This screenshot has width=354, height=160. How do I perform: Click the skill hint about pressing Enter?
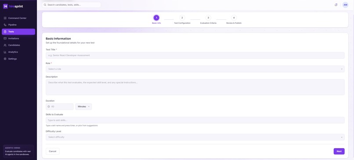(x=72, y=126)
